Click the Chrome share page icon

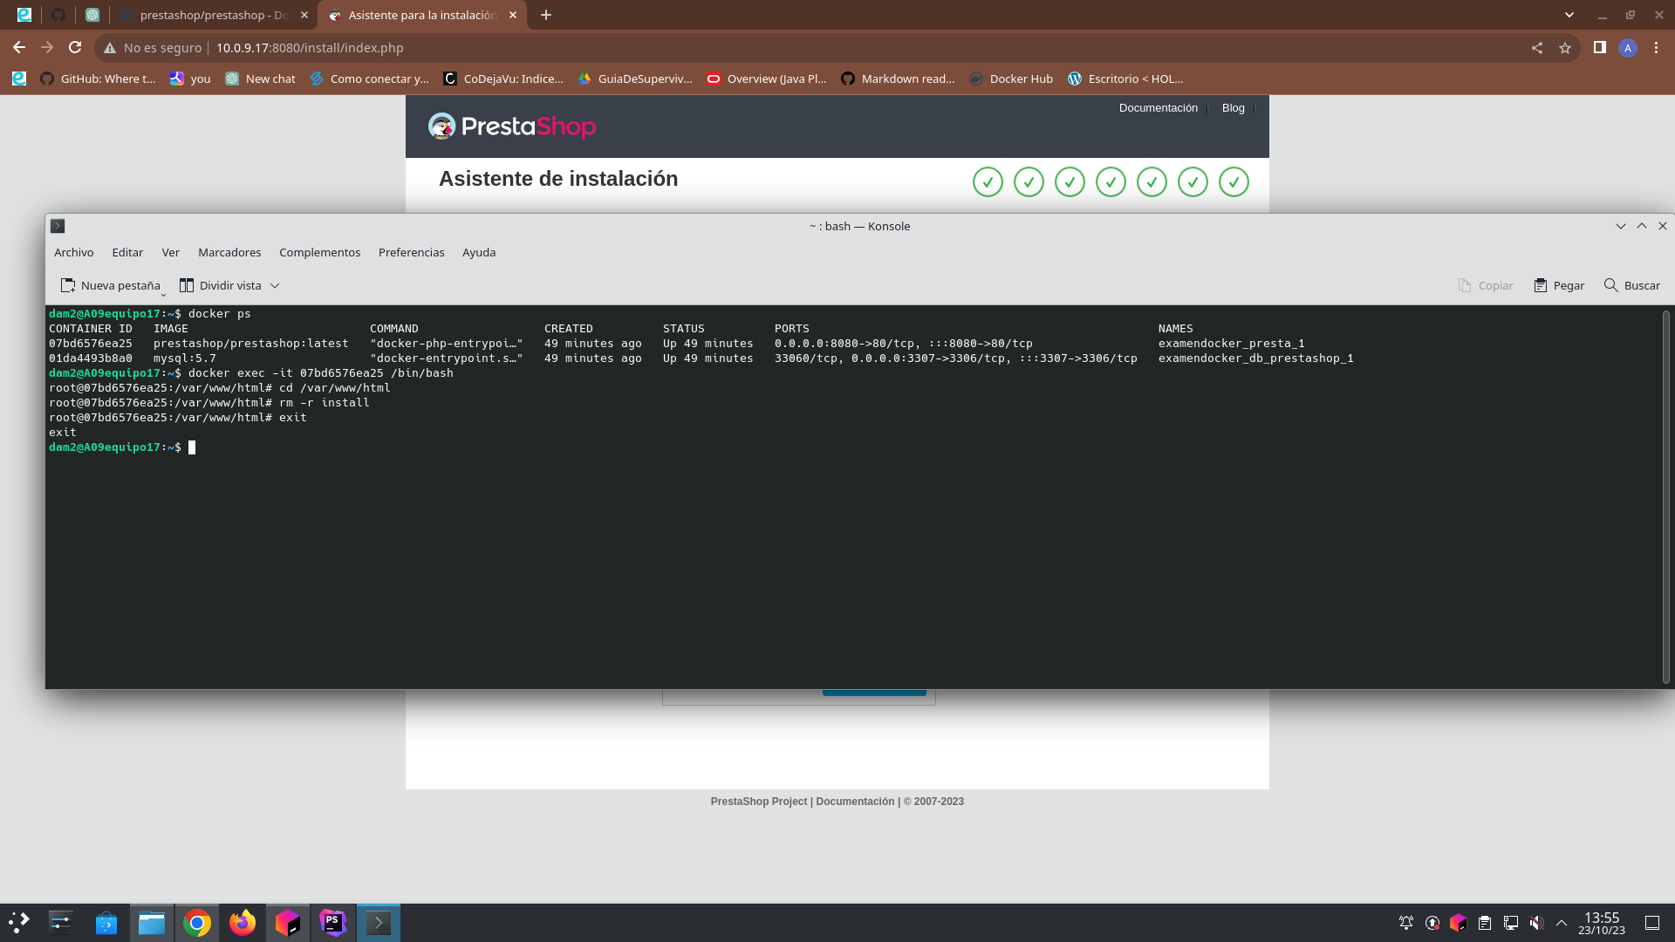click(1537, 48)
